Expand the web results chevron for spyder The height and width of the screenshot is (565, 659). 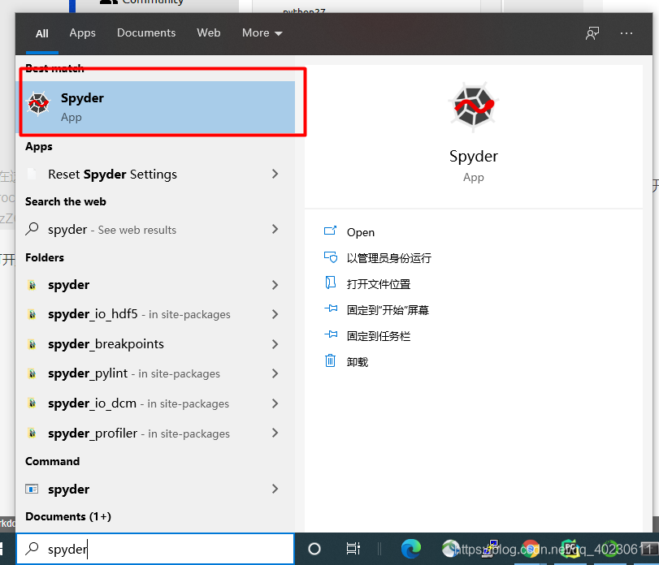275,229
